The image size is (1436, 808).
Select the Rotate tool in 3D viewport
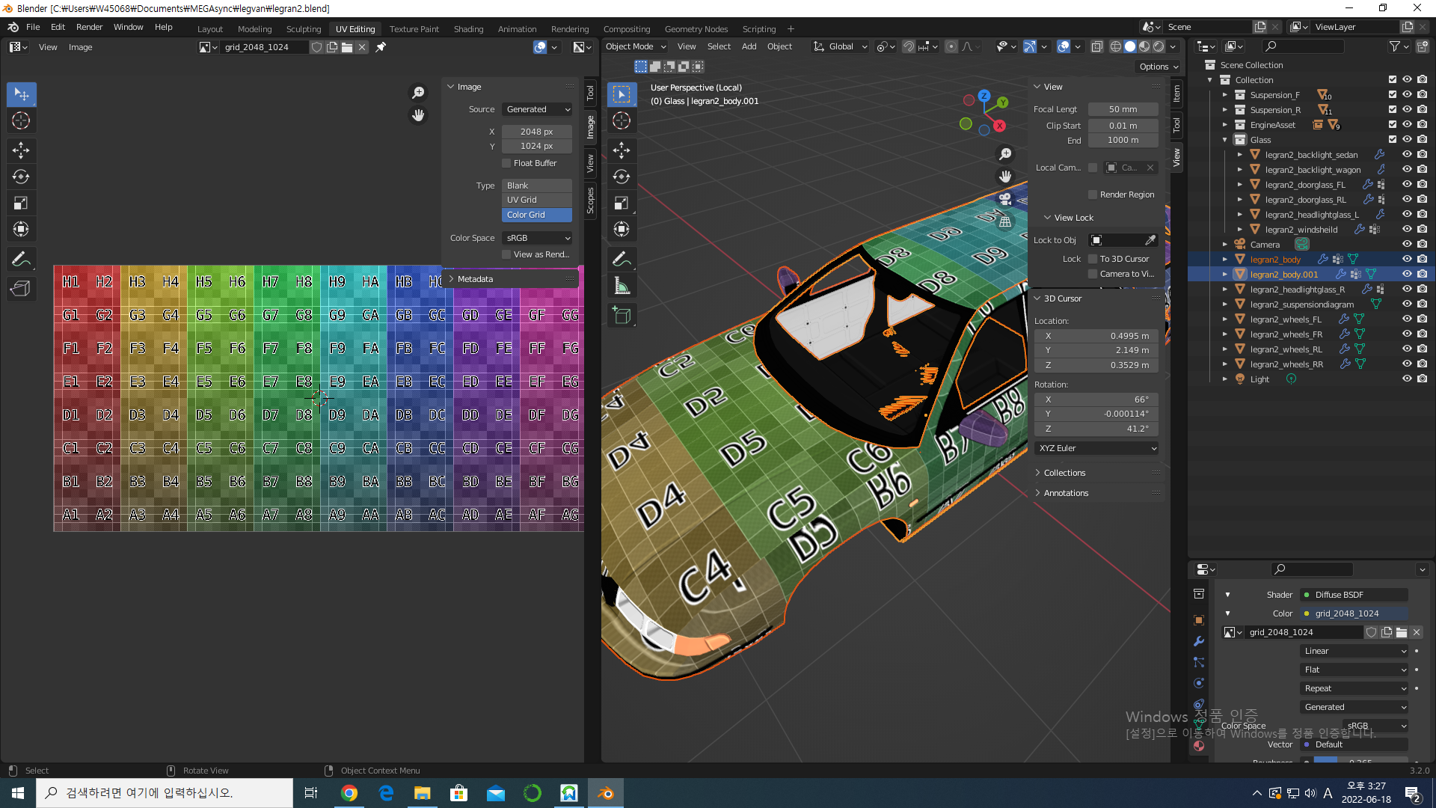[622, 177]
